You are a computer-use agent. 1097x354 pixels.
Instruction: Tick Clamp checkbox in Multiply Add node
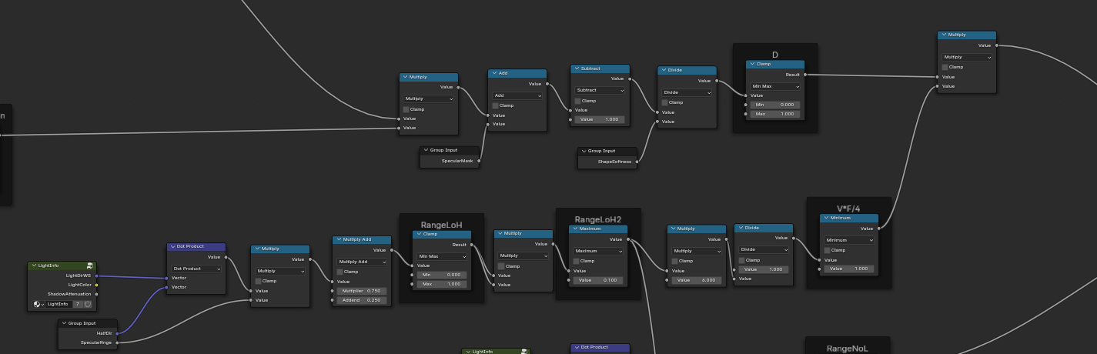[x=339, y=272]
